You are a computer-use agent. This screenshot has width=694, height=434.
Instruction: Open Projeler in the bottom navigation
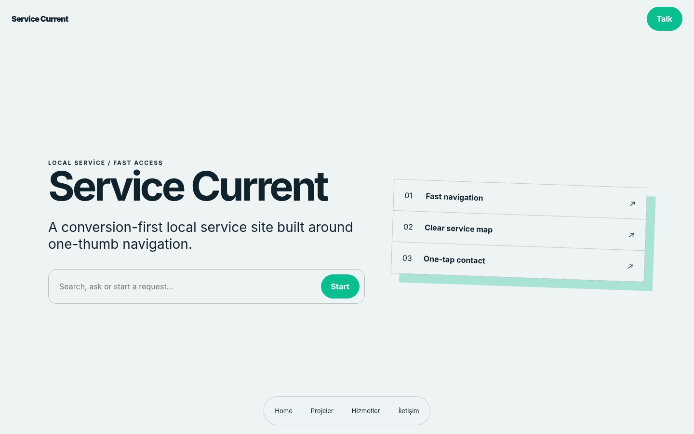322,411
